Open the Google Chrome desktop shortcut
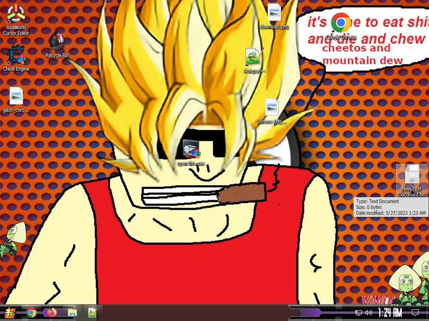 click(341, 26)
